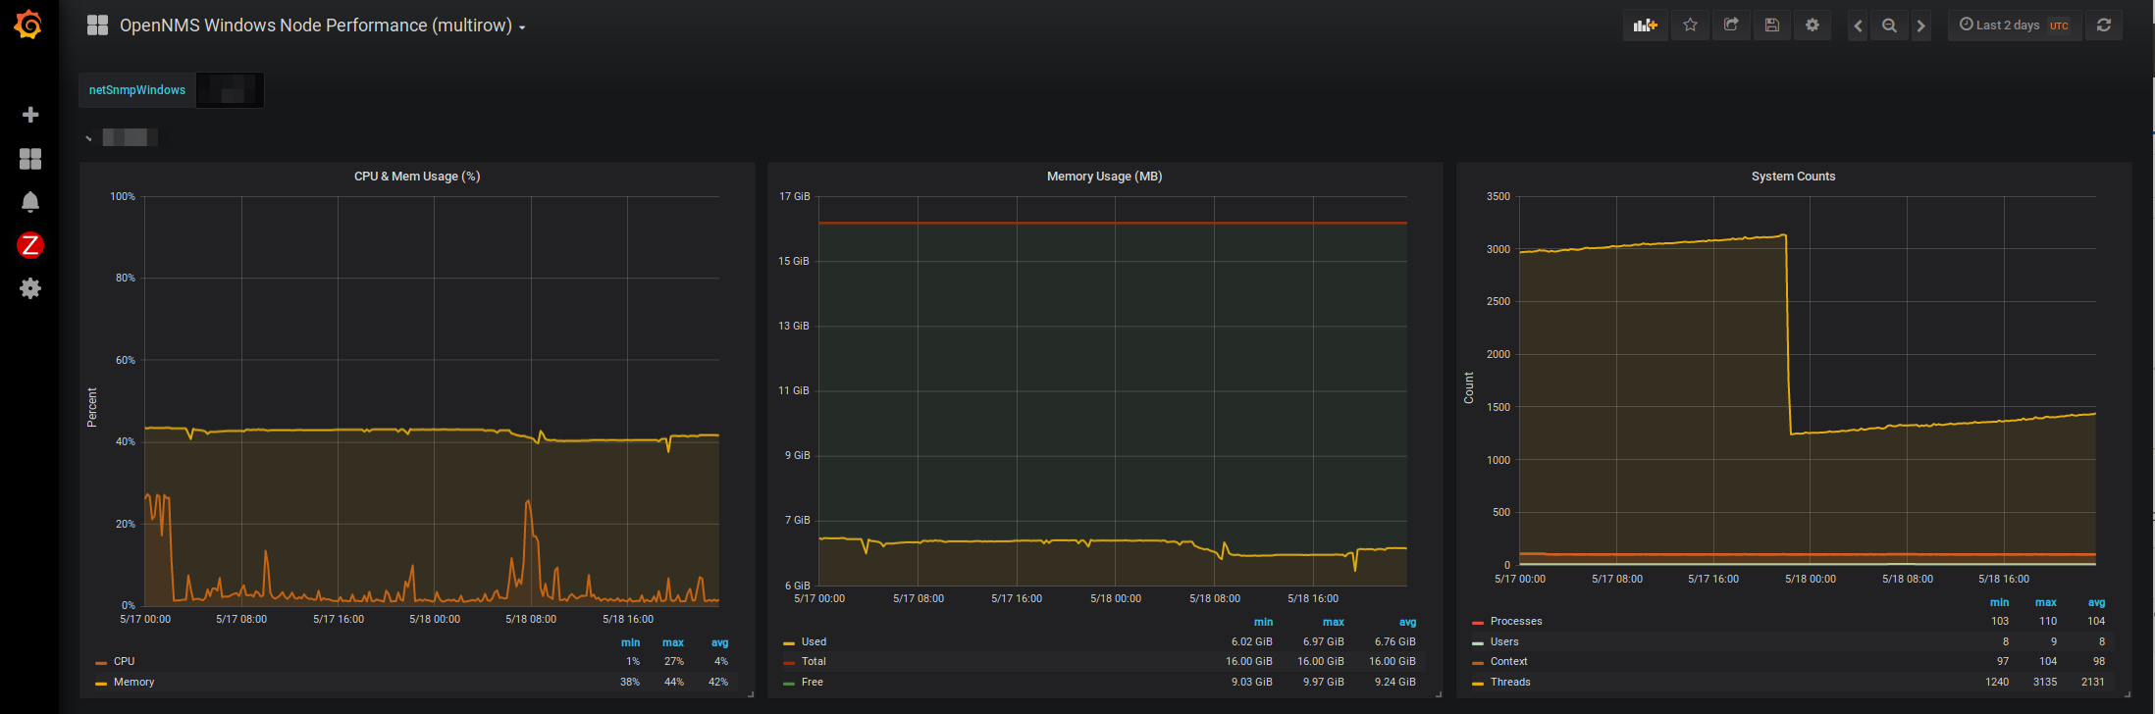Open the red Z plugin icon in sidebar
The height and width of the screenshot is (714, 2155).
coord(30,245)
